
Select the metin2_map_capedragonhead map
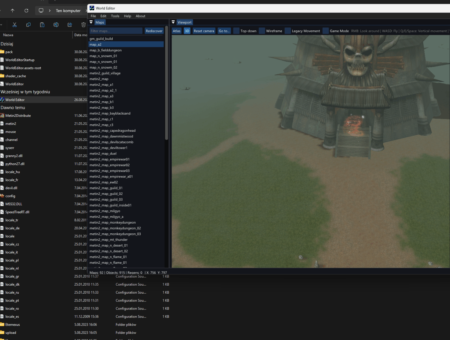[126, 131]
